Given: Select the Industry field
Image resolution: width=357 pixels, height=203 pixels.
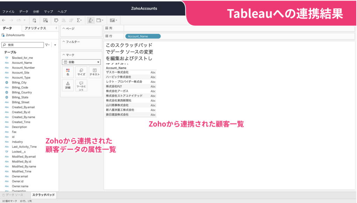Looking at the screenshot, I should click(x=17, y=142).
